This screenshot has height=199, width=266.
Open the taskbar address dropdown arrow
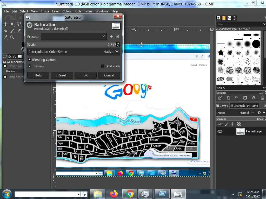tap(78, 194)
